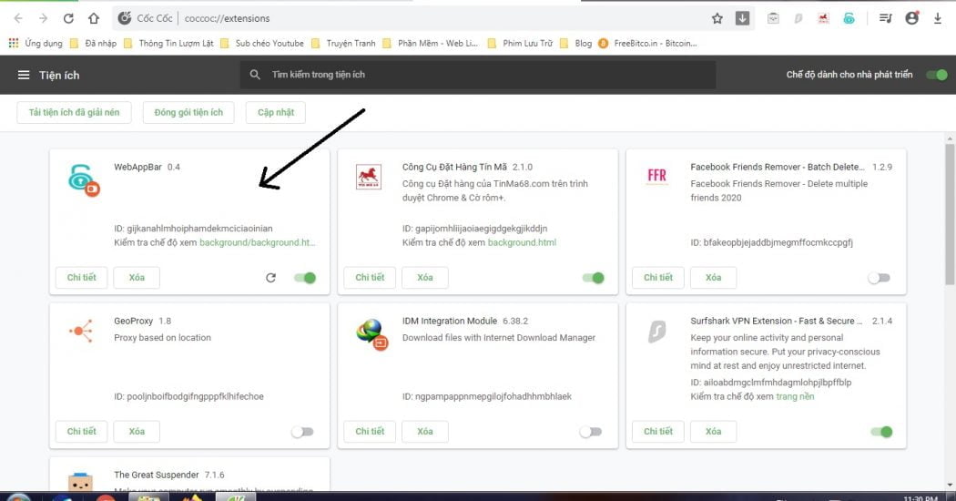Open the Blog bookmarks folder
This screenshot has width=956, height=501.
coord(575,44)
